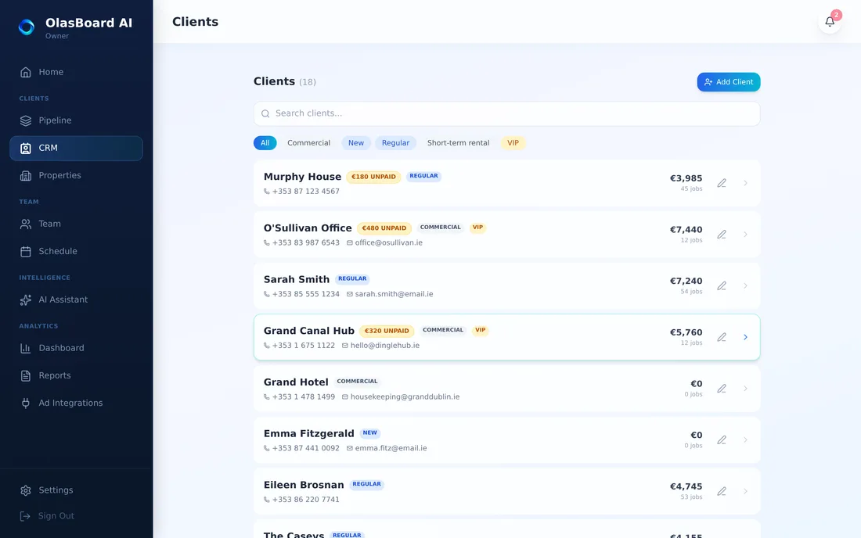
Task: Edit O'Sullivan Office with pencil icon
Action: point(722,235)
